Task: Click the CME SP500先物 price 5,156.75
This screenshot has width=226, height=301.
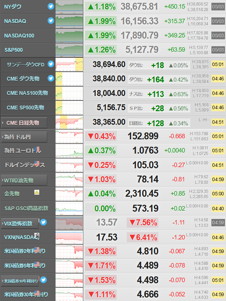Action: 111,107
